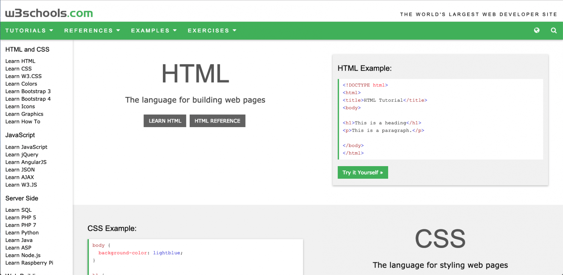Click 'The language for building web pages'
The image size is (563, 275).
coord(195,100)
